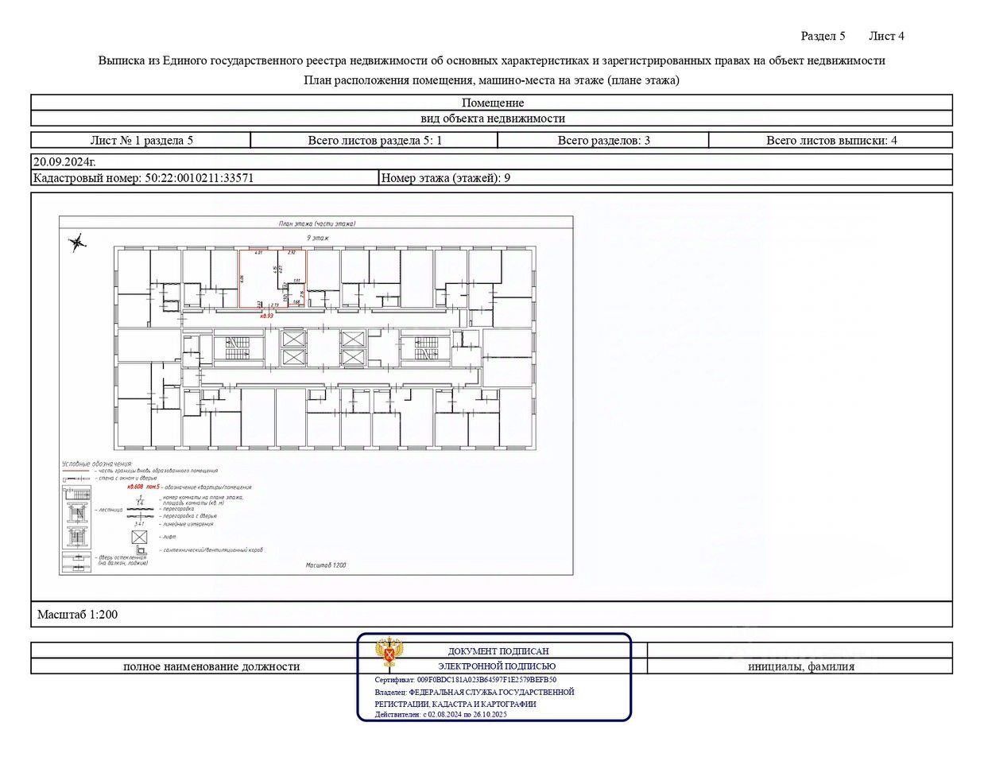
Task: Click the 'Всего листов выписки: 4' cell
Action: (x=831, y=141)
